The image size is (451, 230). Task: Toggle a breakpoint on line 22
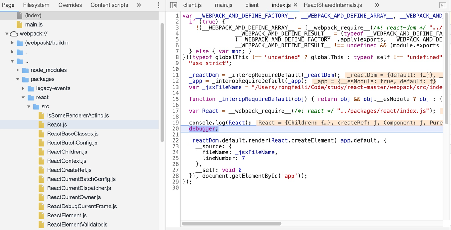[x=176, y=140]
